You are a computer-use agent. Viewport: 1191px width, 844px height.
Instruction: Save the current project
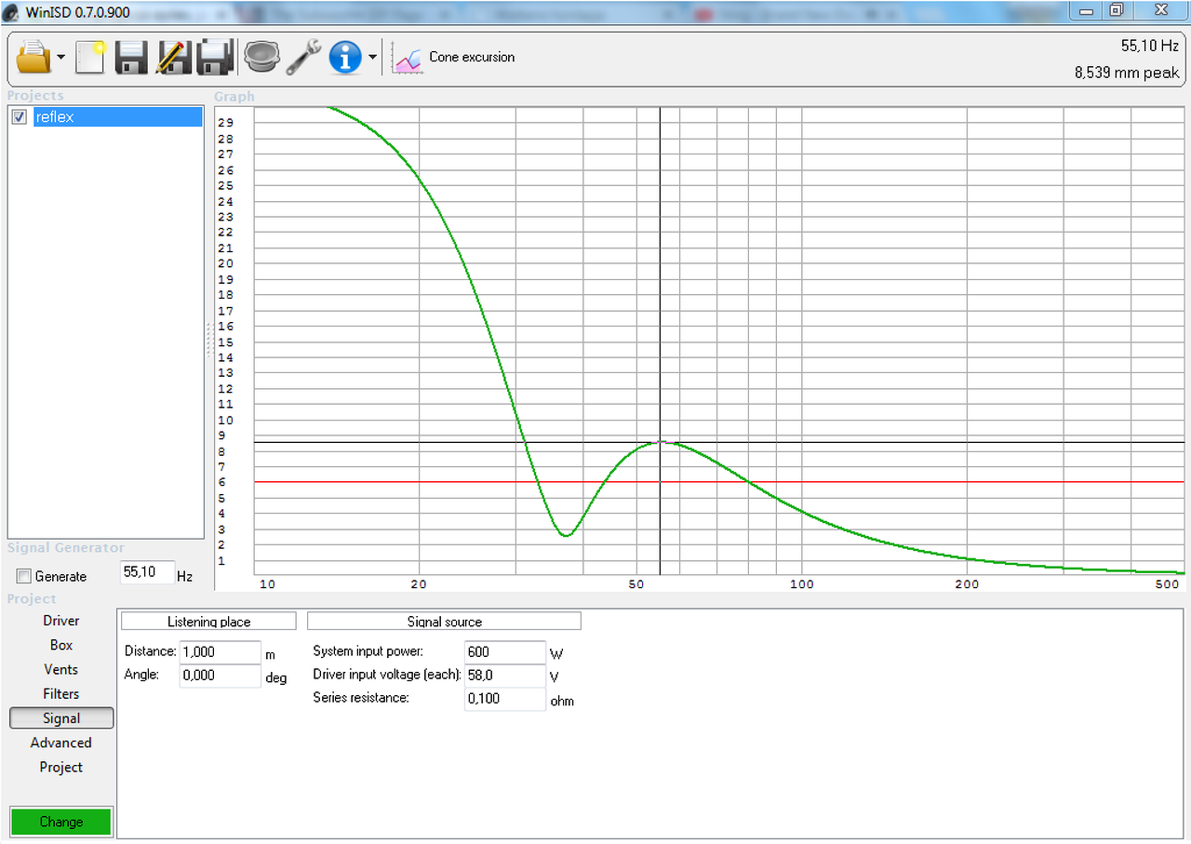131,58
